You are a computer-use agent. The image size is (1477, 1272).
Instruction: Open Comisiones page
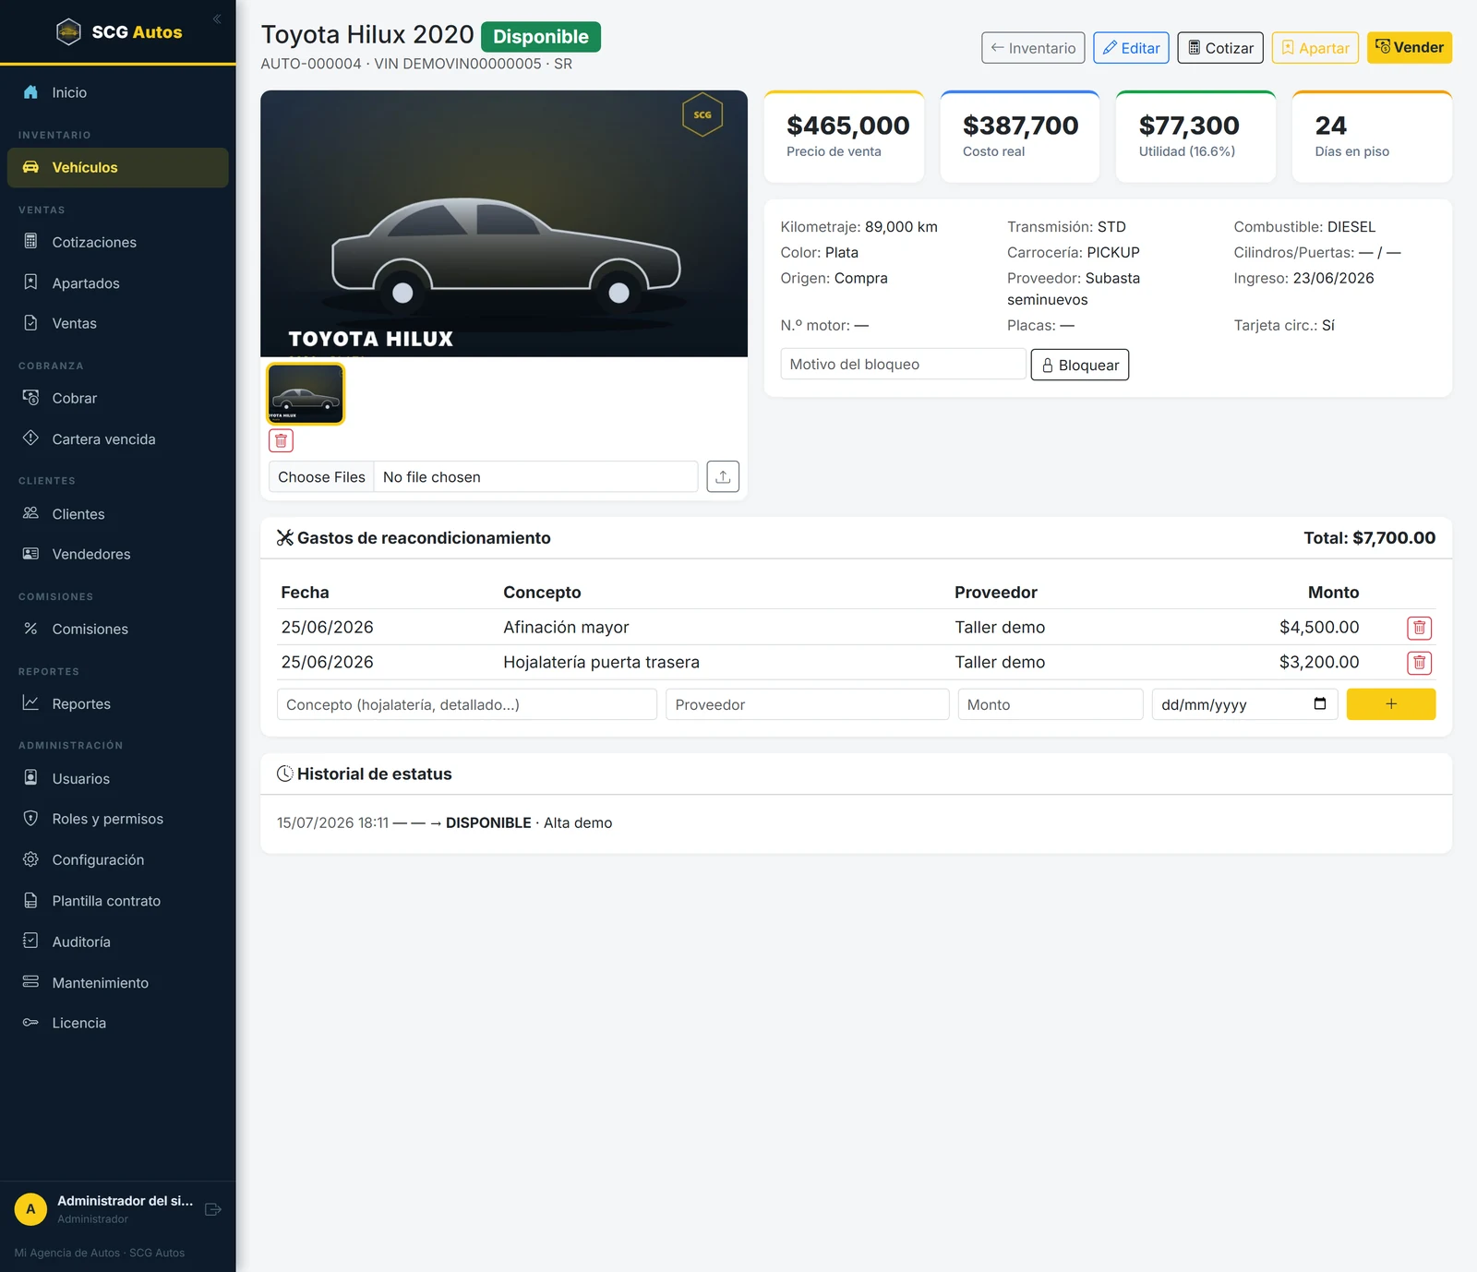click(118, 629)
